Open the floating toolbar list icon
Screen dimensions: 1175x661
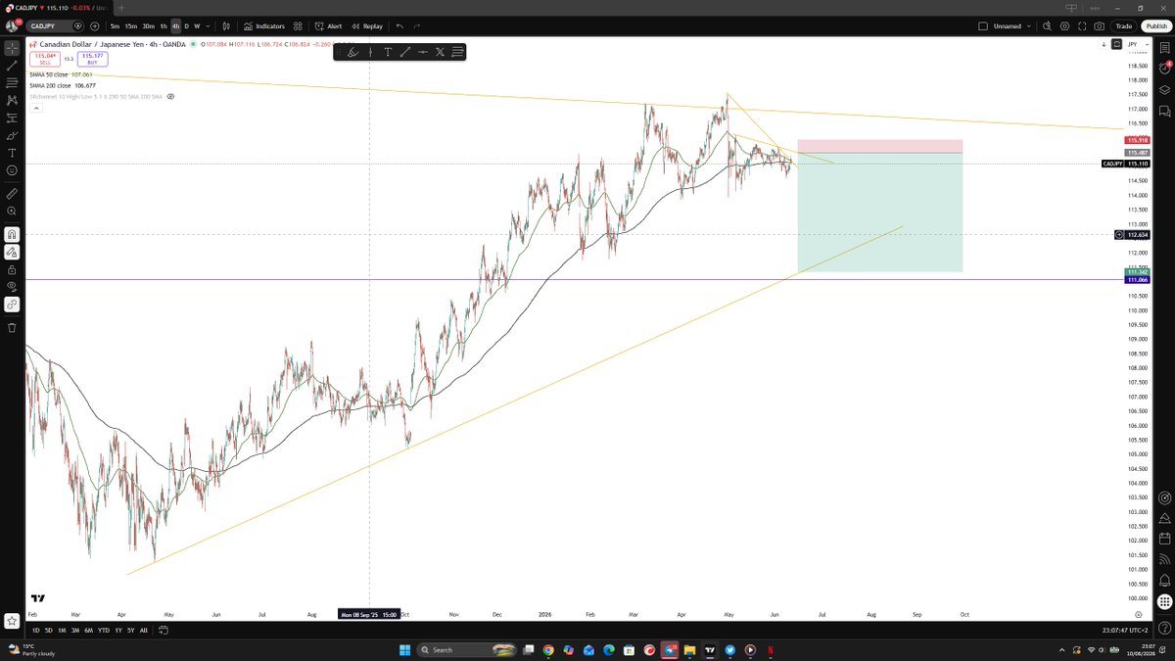coord(457,52)
